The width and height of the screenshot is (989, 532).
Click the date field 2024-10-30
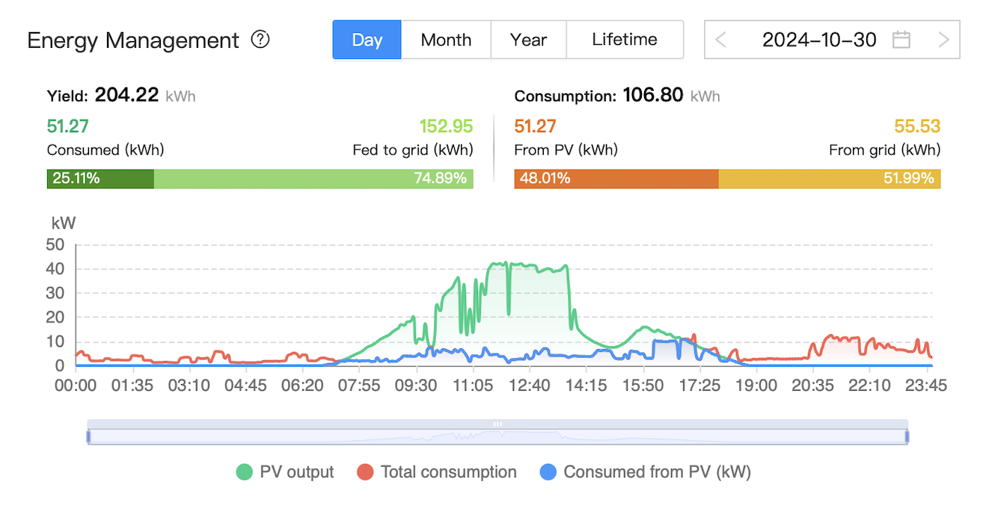click(x=819, y=40)
